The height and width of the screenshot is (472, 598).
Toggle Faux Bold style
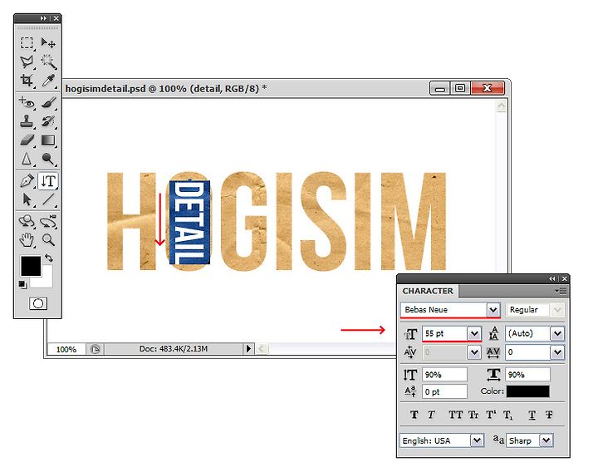[x=414, y=415]
